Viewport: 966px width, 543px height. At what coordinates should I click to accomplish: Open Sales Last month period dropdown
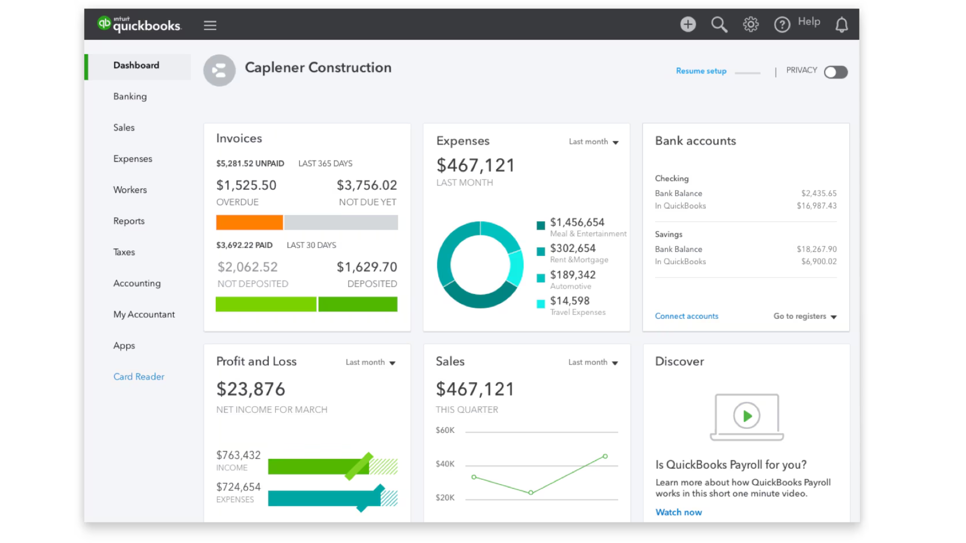pos(593,363)
